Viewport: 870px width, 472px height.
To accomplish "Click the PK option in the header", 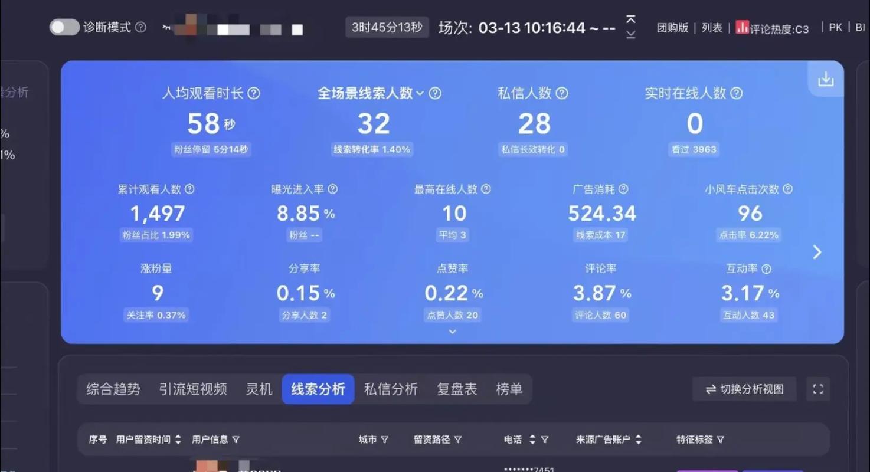I will [835, 27].
